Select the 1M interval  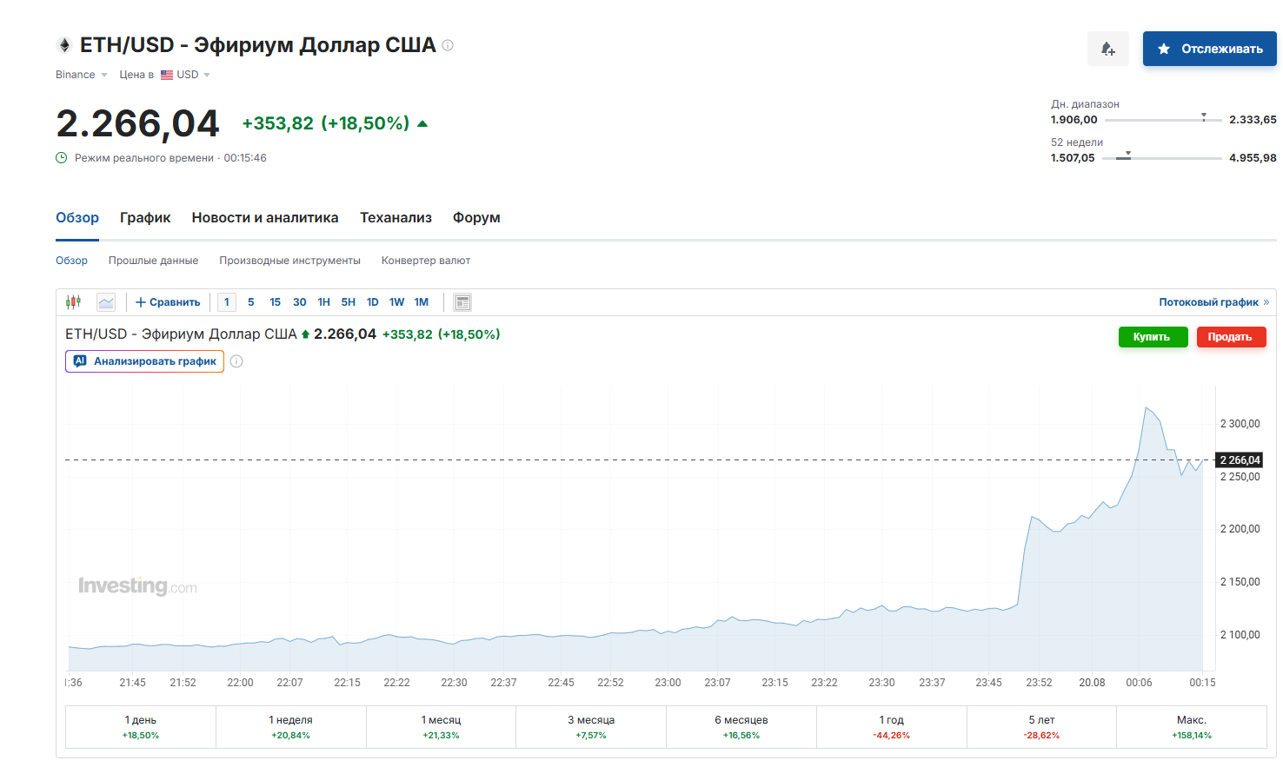coord(422,302)
